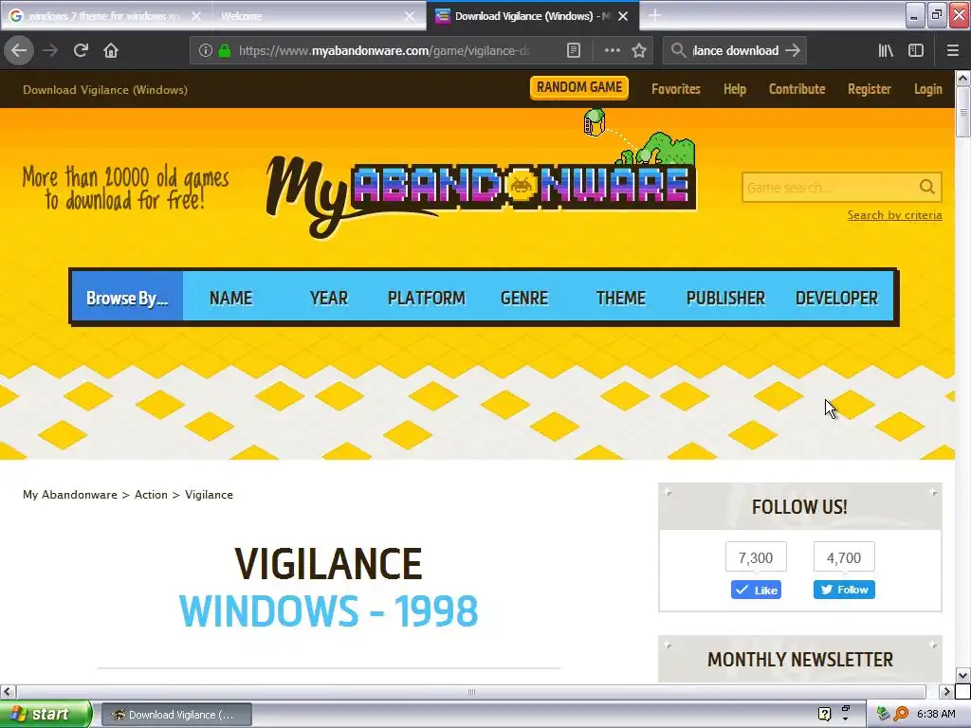Click horizontal scrollbar right arrow
Viewport: 971px width, 728px height.
point(945,691)
